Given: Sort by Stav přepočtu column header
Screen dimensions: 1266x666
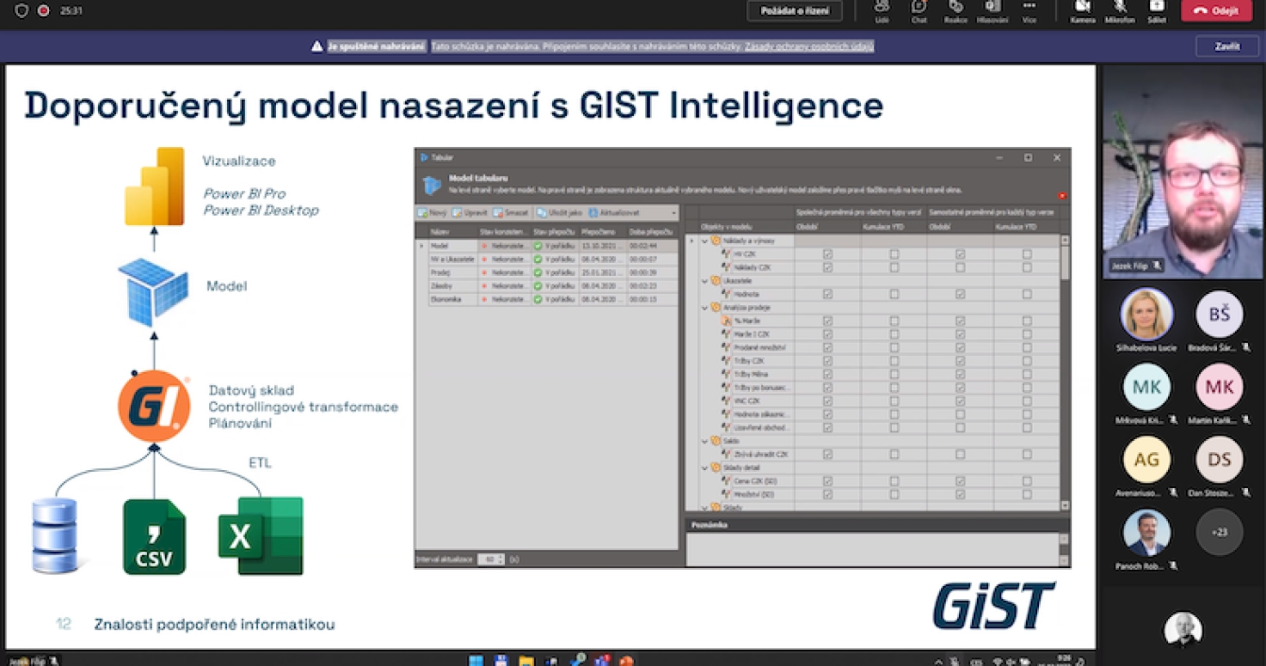Looking at the screenshot, I should pos(555,232).
